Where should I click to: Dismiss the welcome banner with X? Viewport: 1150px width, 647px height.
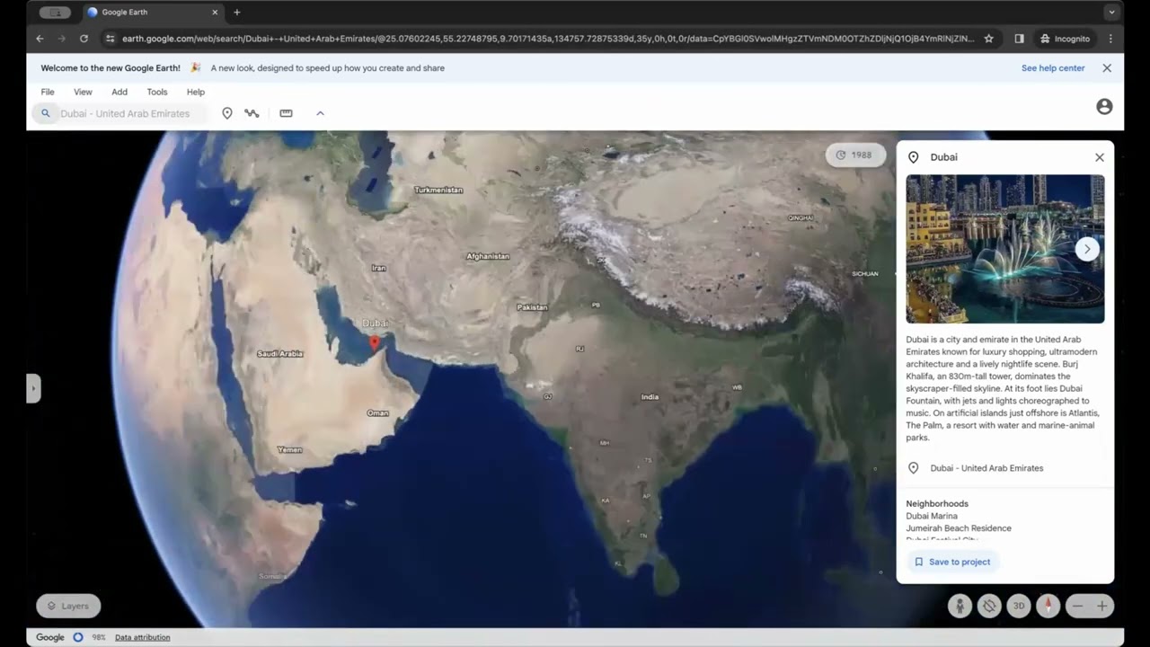pyautogui.click(x=1107, y=68)
